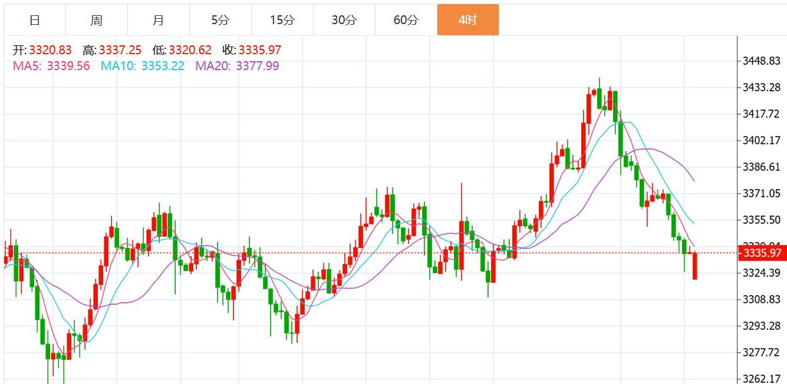787x384 pixels.
Task: Switch to the 日 (daily) chart tab
Action: [35, 20]
